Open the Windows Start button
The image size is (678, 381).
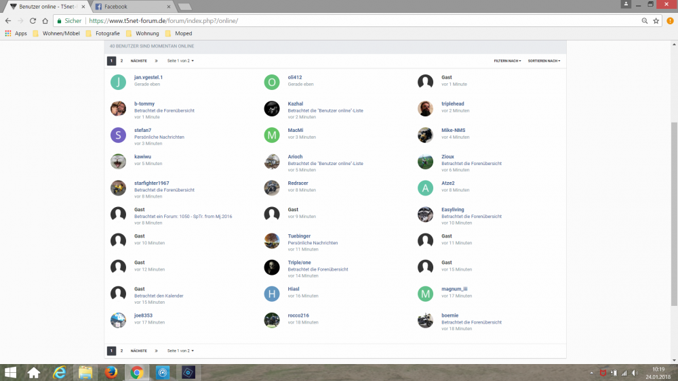coord(10,372)
